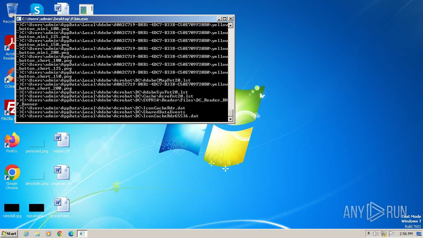Click the system clock showing 2:56 PM
The height and width of the screenshot is (238, 423).
(x=406, y=234)
